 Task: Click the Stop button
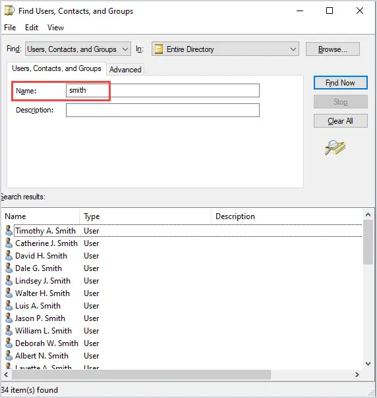click(x=340, y=102)
